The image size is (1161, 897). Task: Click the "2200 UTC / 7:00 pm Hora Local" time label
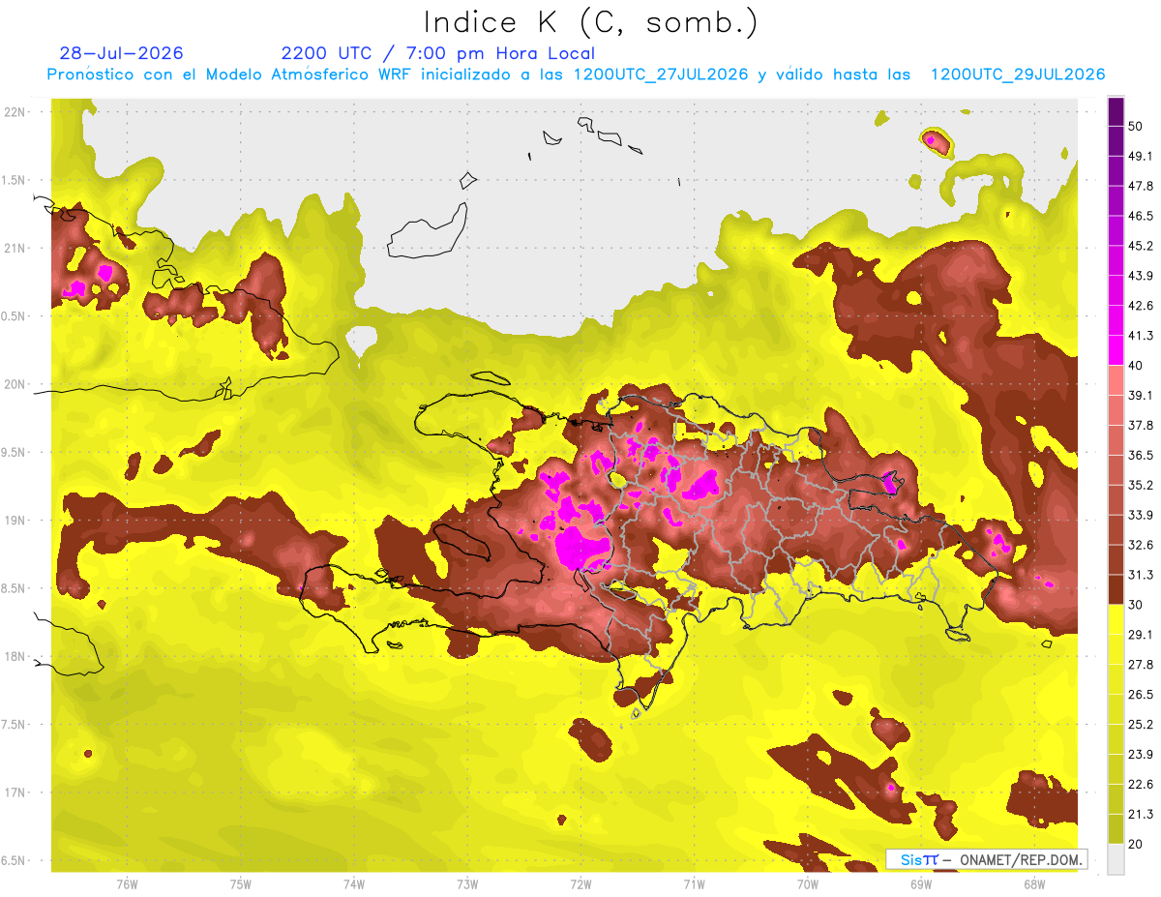point(437,53)
